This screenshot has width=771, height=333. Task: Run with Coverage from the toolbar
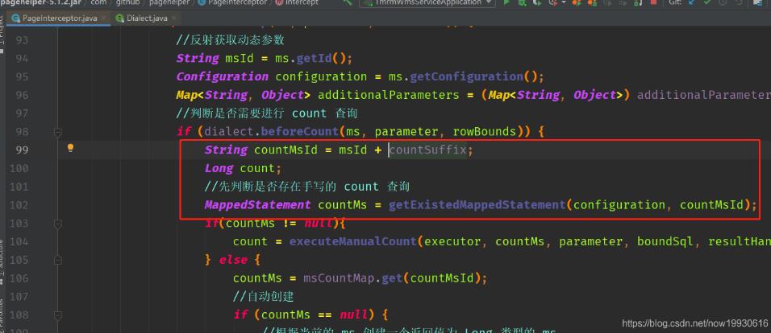click(x=538, y=3)
